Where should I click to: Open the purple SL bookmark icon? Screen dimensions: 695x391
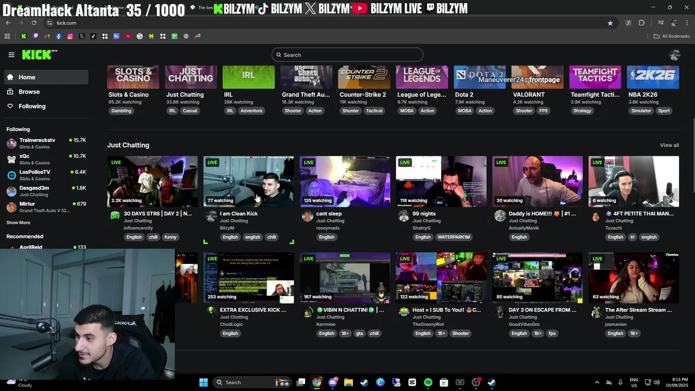pos(116,36)
